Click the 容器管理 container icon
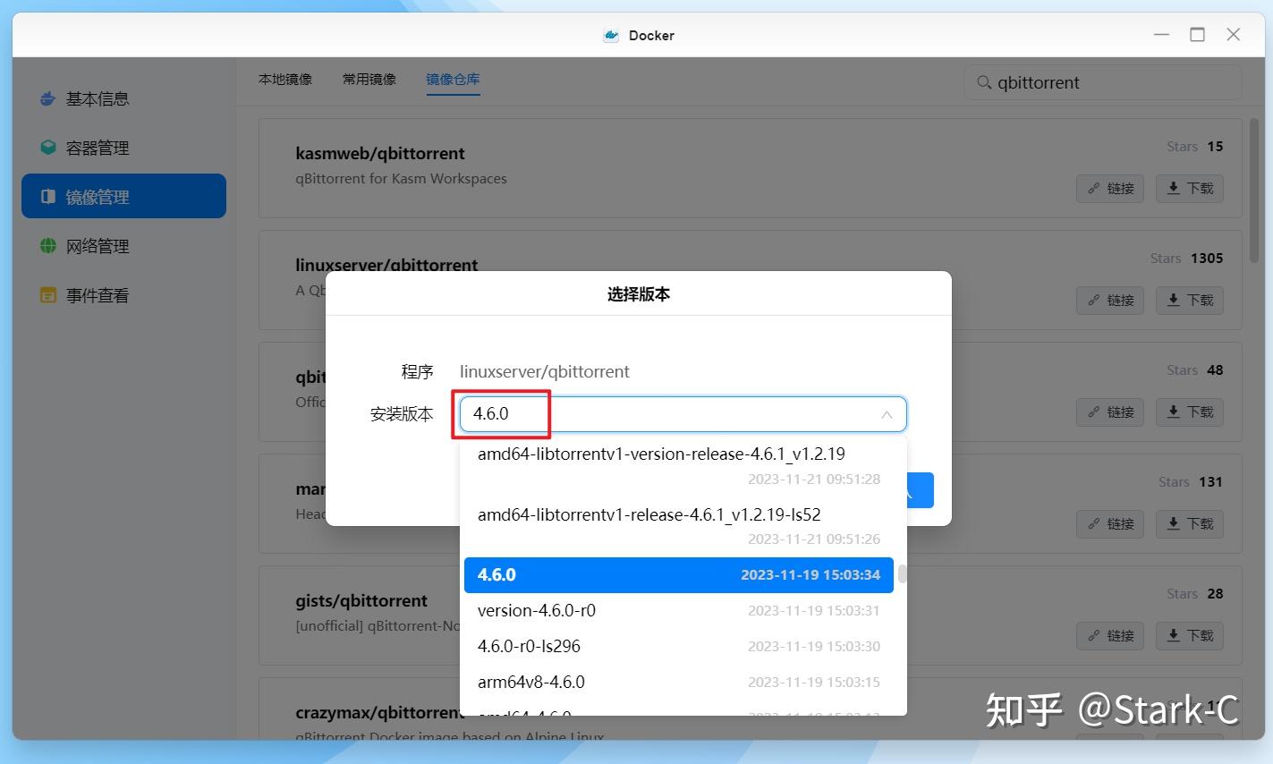The height and width of the screenshot is (764, 1273). tap(48, 148)
